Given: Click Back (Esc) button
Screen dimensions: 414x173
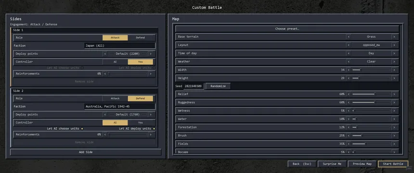Looking at the screenshot, I should tap(302, 164).
